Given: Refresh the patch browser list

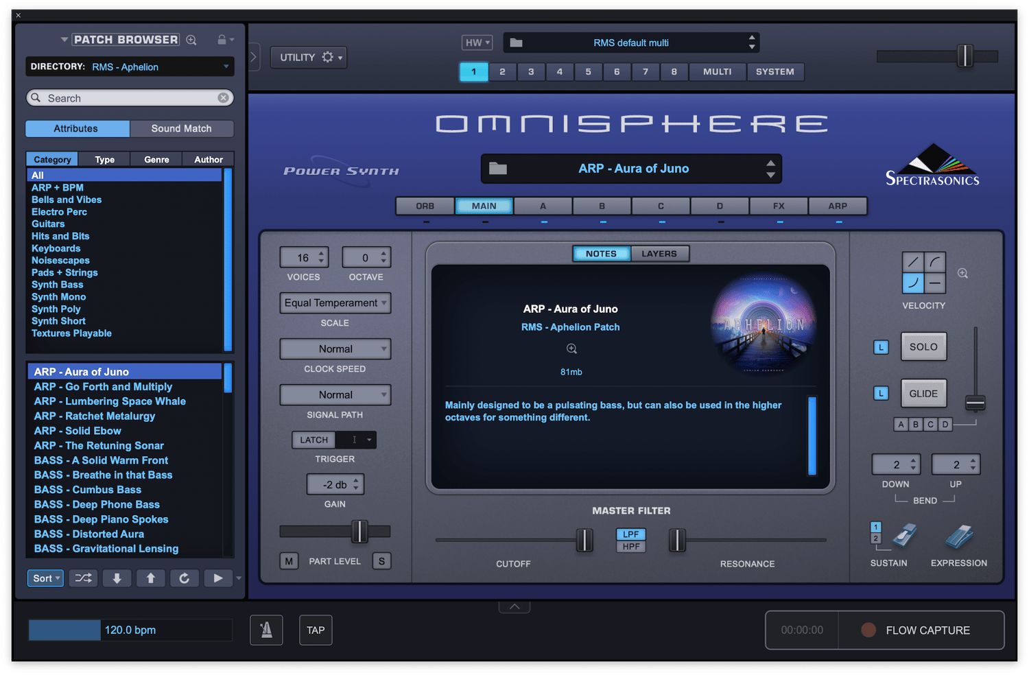Looking at the screenshot, I should 185,578.
